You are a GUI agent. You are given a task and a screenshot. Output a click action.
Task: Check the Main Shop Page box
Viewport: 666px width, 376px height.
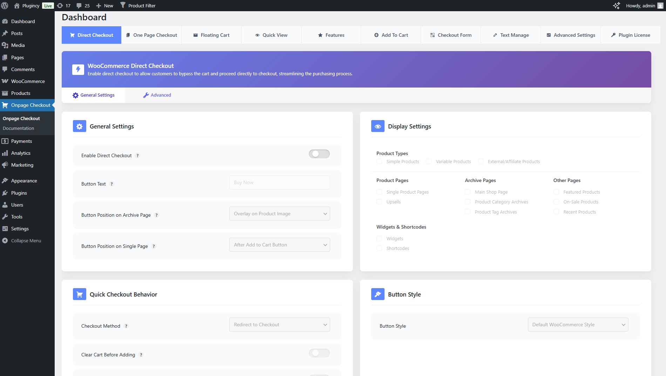[x=468, y=192]
